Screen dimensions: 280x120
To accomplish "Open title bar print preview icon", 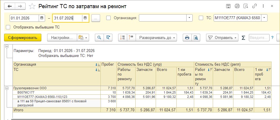I will (246, 6).
